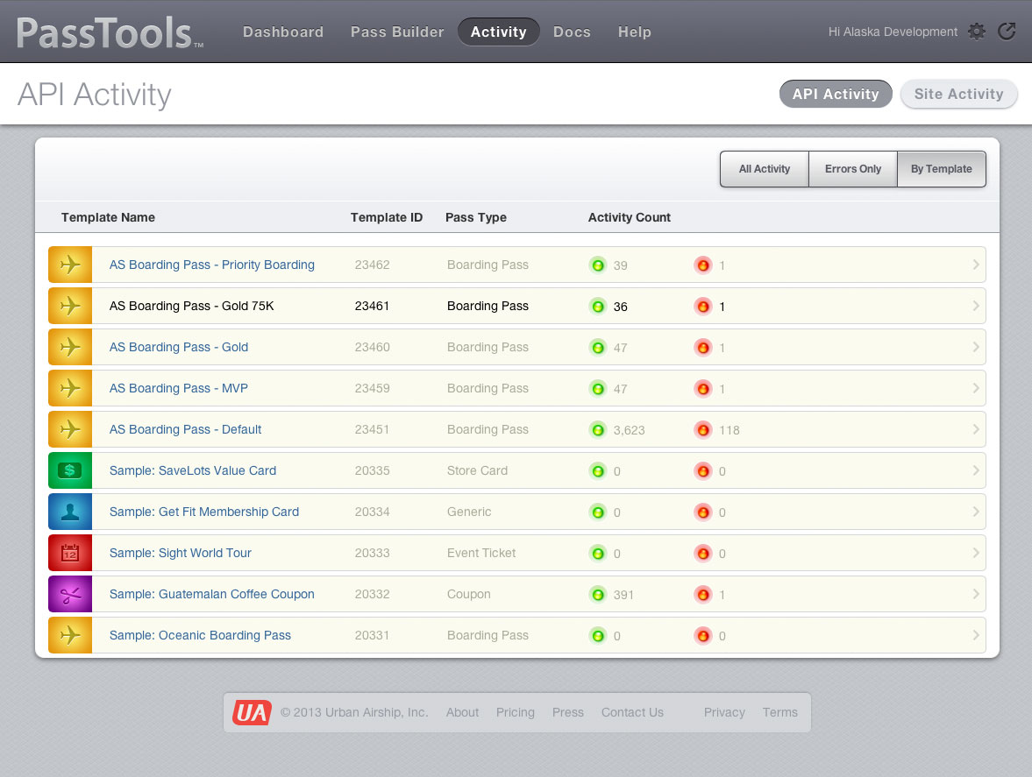Click the red calendar Sight World Tour icon
Viewport: 1032px width, 777px height.
(x=70, y=553)
